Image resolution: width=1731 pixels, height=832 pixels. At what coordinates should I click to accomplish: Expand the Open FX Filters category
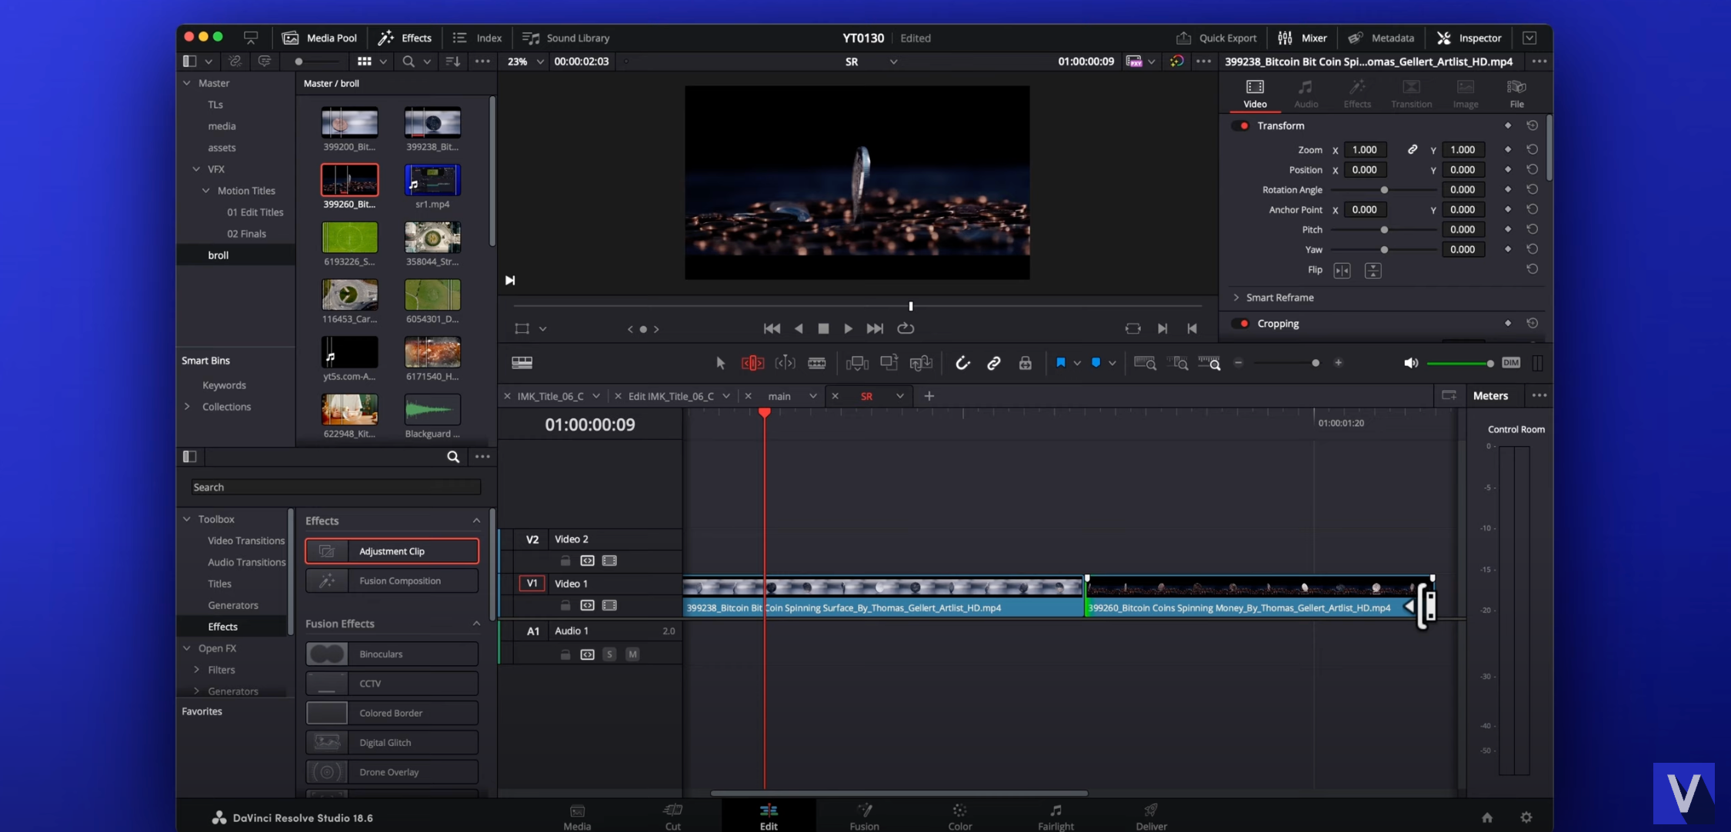coord(197,670)
